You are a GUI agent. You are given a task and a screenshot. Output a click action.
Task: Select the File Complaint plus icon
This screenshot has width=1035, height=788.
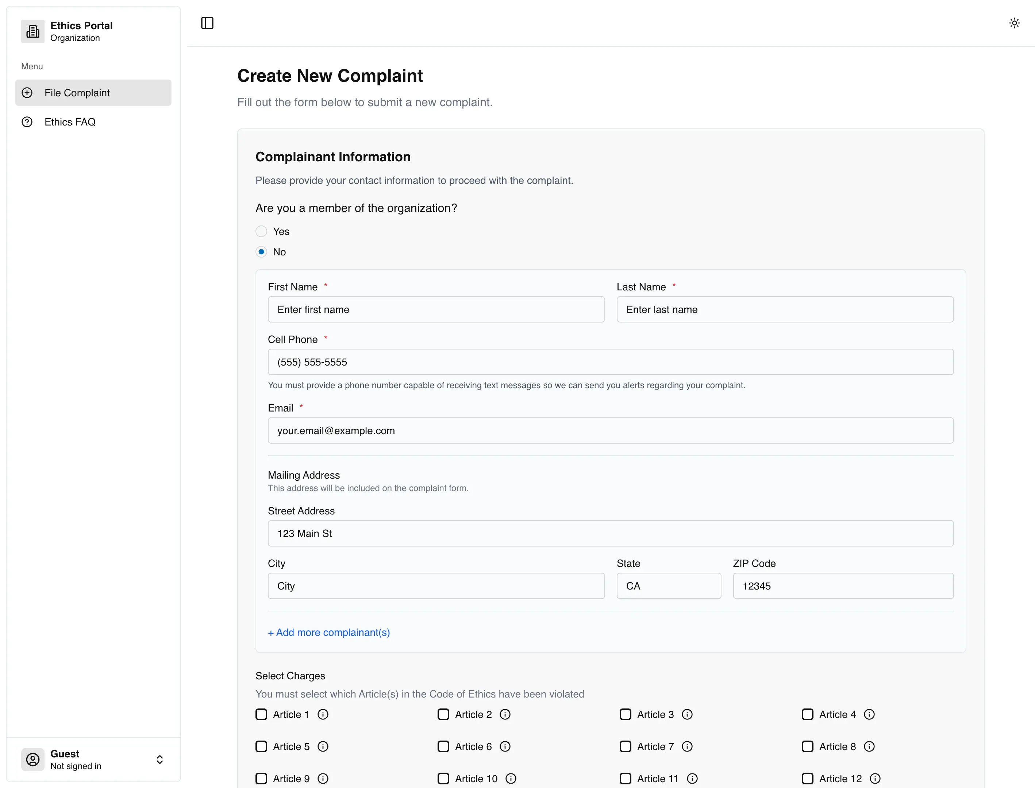tap(27, 92)
